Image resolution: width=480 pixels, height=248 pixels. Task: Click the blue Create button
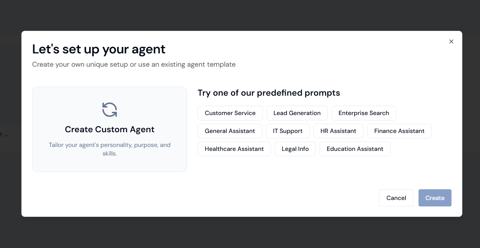[434, 198]
